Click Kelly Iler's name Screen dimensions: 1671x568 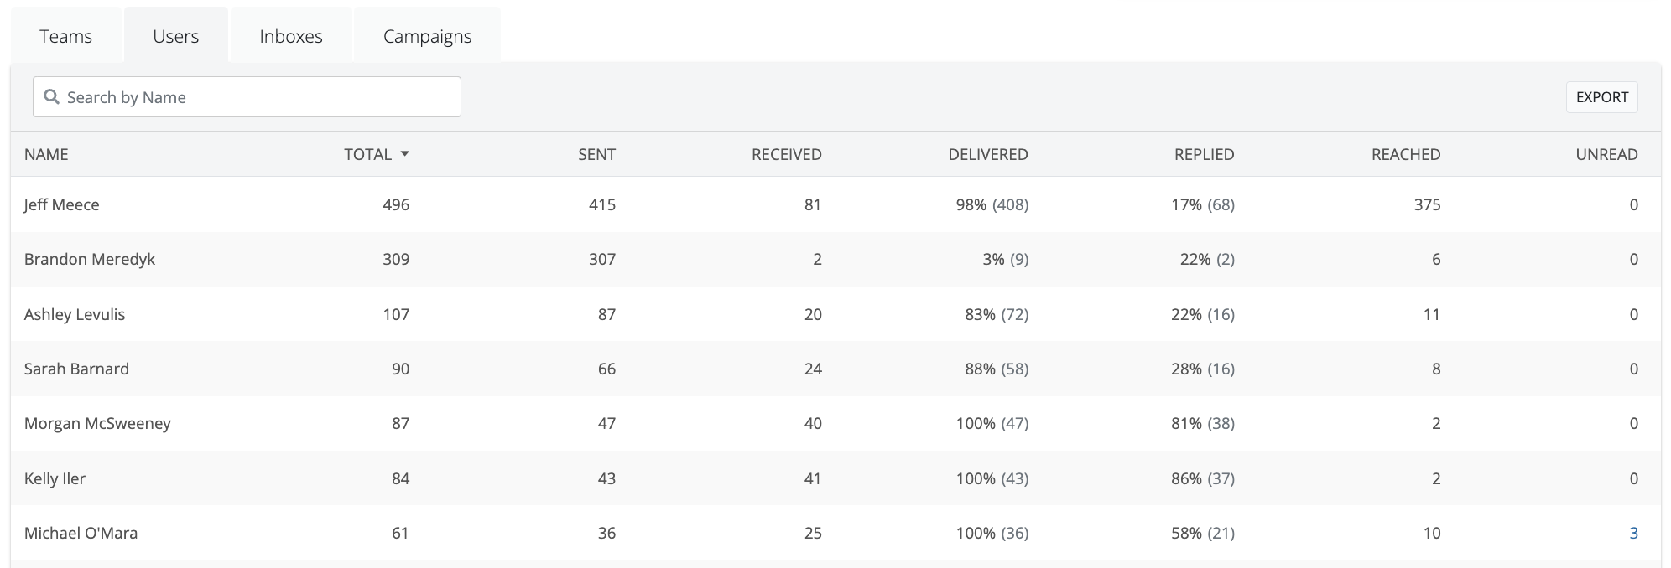pos(55,478)
